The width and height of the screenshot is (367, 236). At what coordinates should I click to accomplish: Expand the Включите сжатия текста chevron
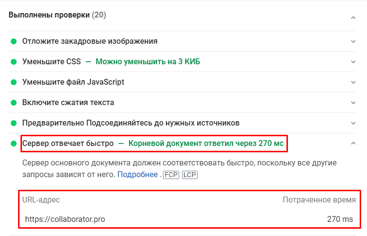pyautogui.click(x=353, y=103)
